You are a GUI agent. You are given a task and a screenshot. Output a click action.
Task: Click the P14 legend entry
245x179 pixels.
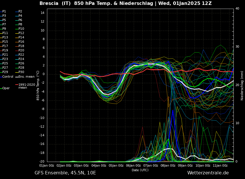(20, 38)
